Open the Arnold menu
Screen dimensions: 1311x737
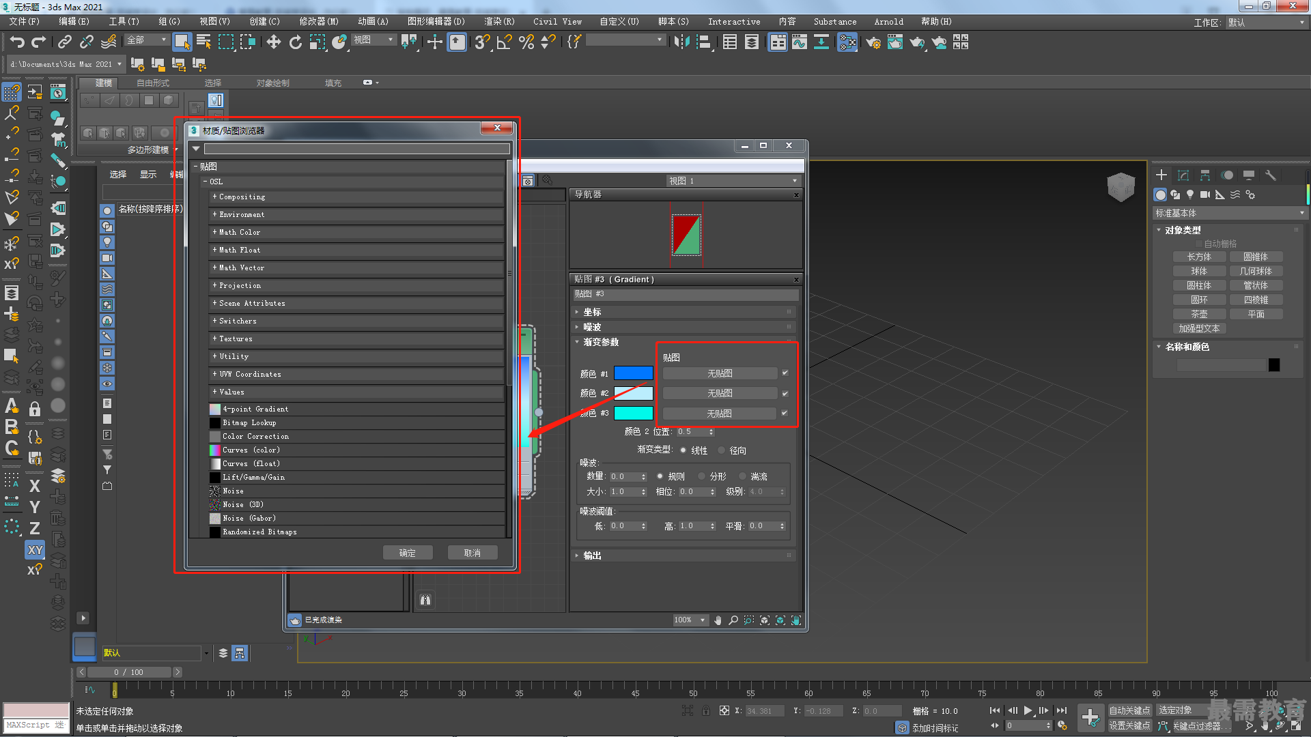click(x=889, y=22)
